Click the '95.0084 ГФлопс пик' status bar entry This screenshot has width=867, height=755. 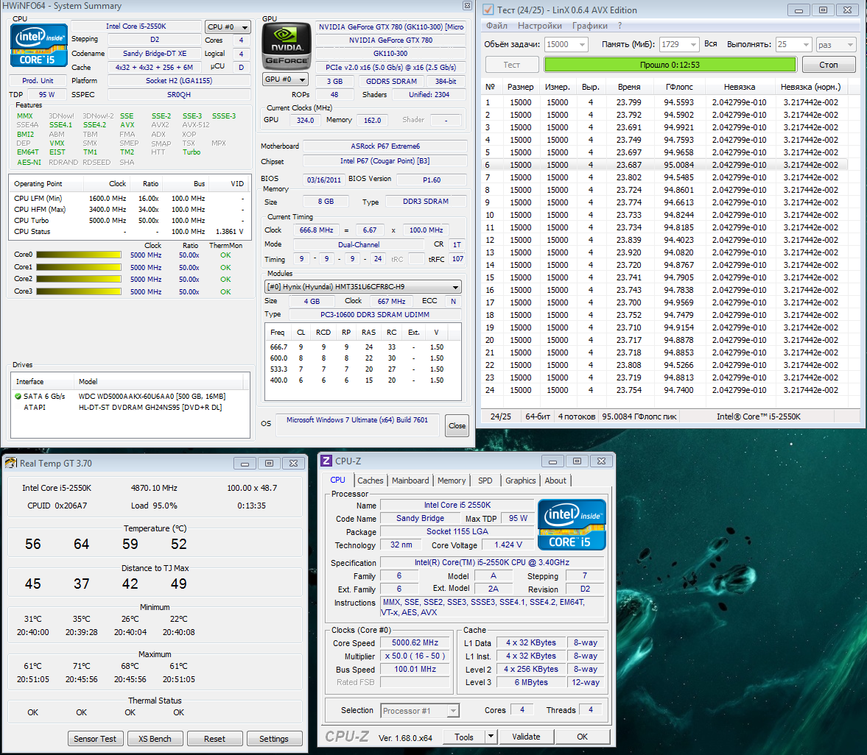click(x=639, y=417)
